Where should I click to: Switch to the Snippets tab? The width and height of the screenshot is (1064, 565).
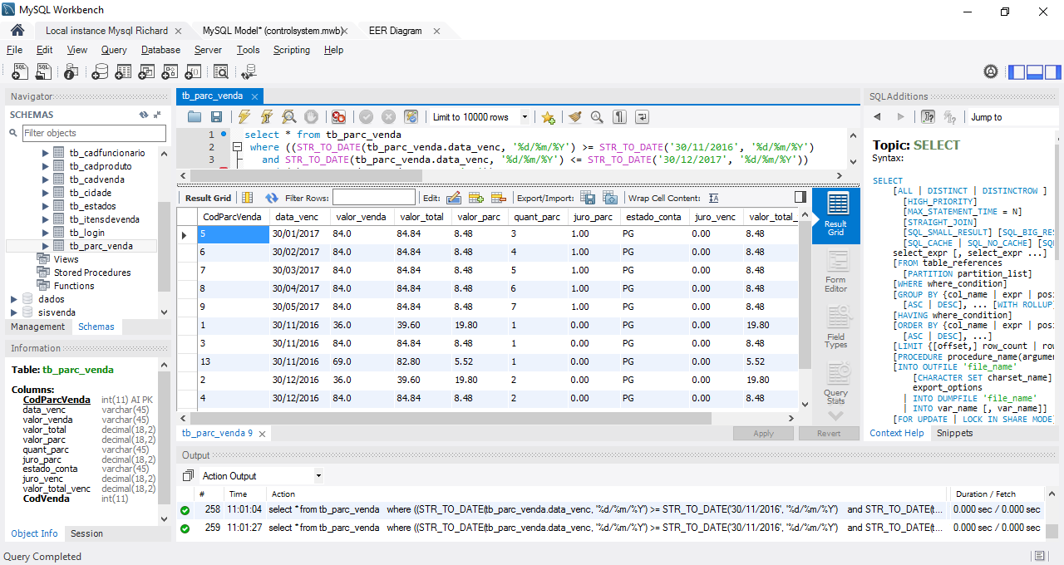954,433
